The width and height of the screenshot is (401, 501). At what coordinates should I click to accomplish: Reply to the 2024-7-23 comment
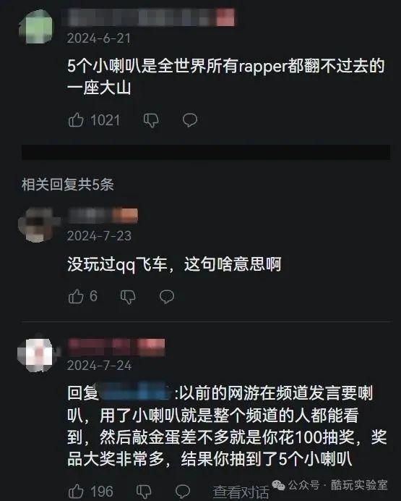(x=167, y=297)
